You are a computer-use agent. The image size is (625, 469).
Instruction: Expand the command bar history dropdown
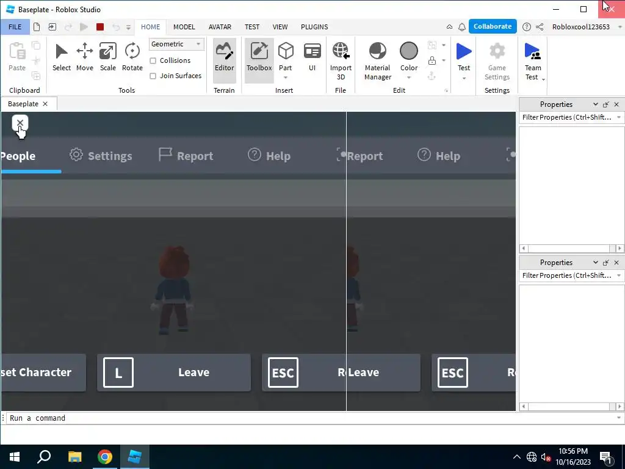(x=619, y=418)
